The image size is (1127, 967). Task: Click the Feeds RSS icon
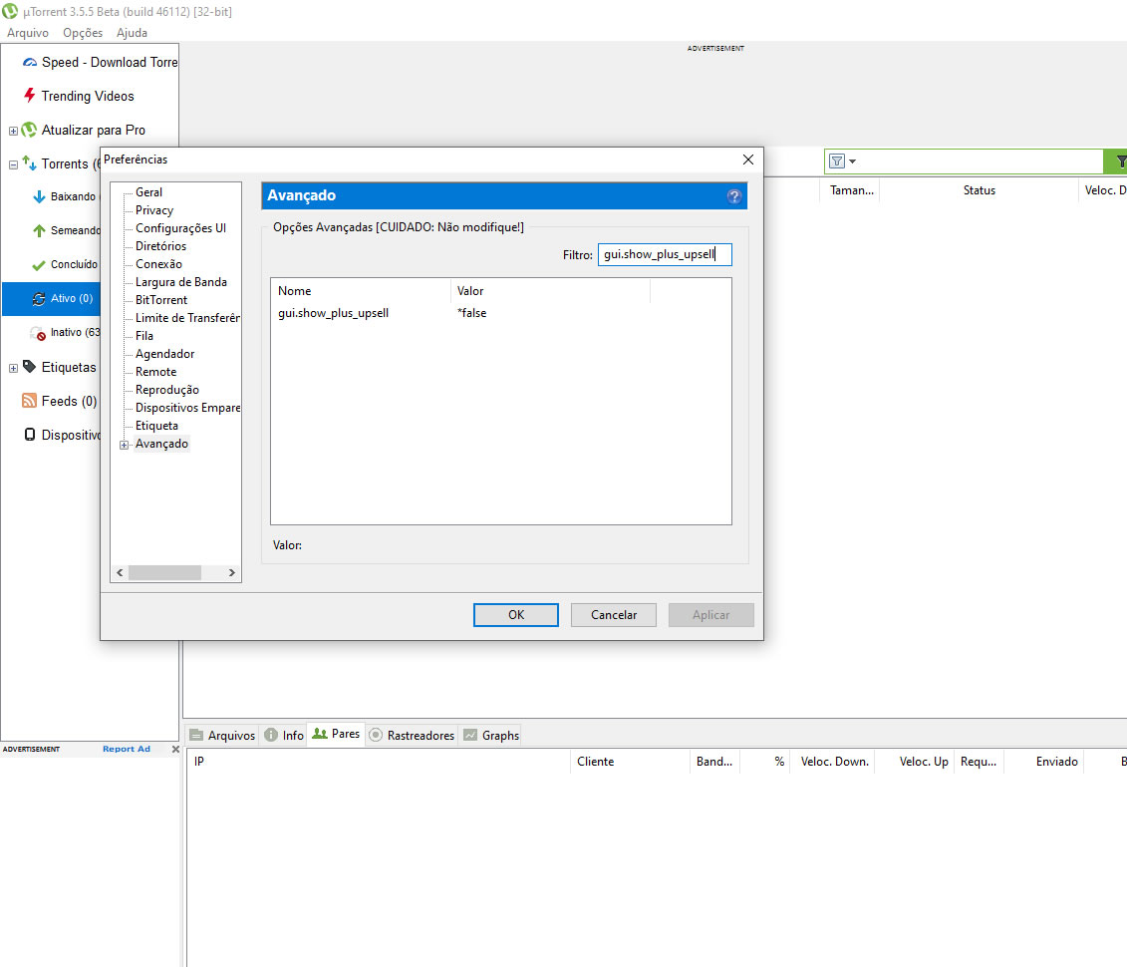[29, 401]
